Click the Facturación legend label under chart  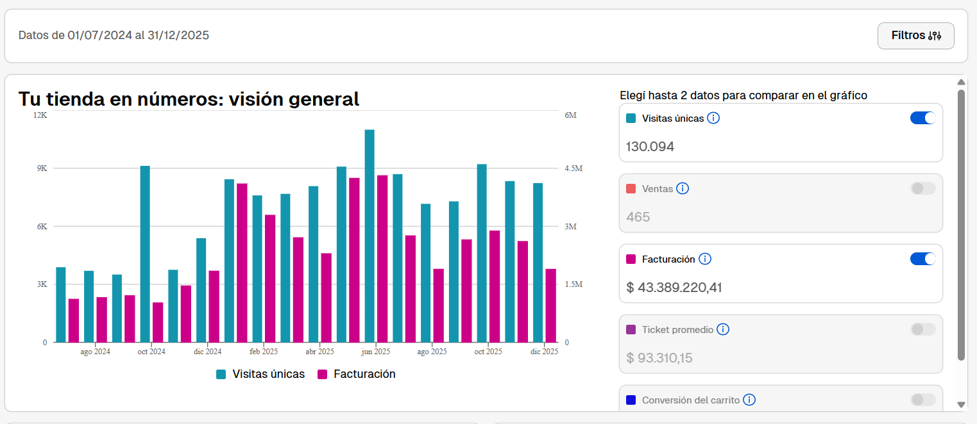(x=364, y=374)
